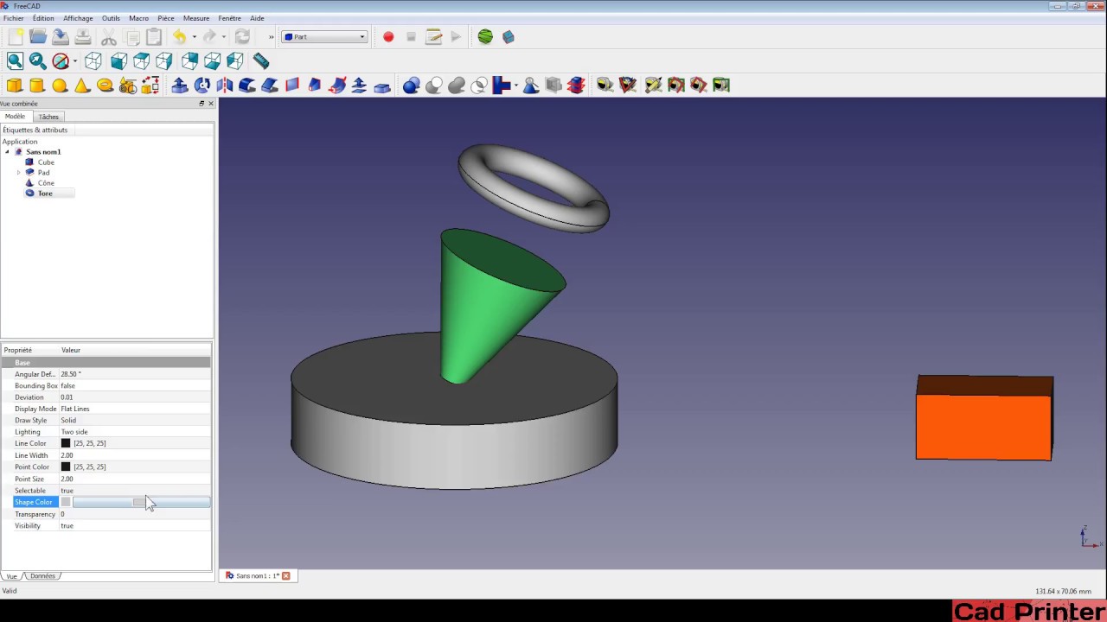Select the Cube item in the tree
Screen dimensions: 1107x622
46,162
